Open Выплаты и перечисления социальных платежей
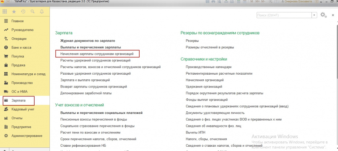 point(102,113)
